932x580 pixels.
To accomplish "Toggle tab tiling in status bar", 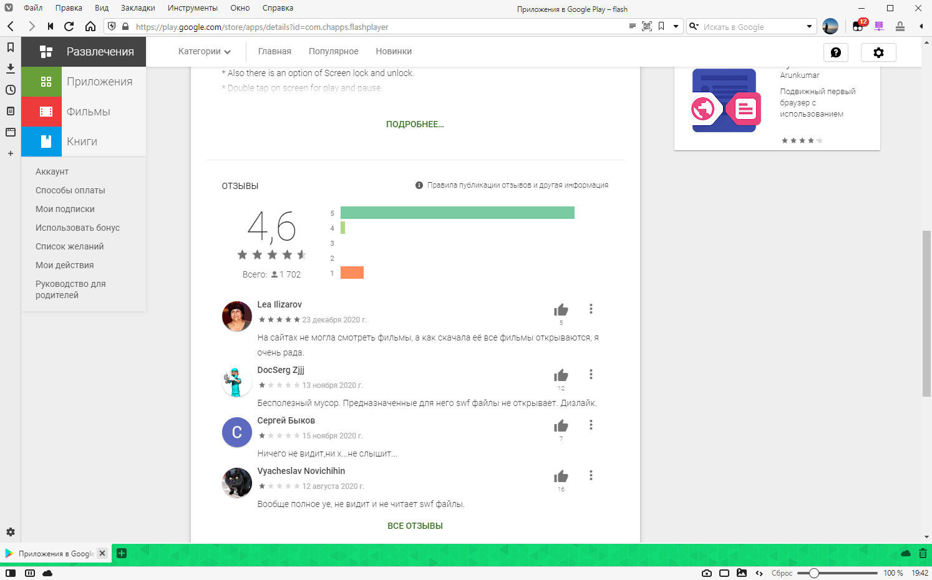I will [x=29, y=573].
